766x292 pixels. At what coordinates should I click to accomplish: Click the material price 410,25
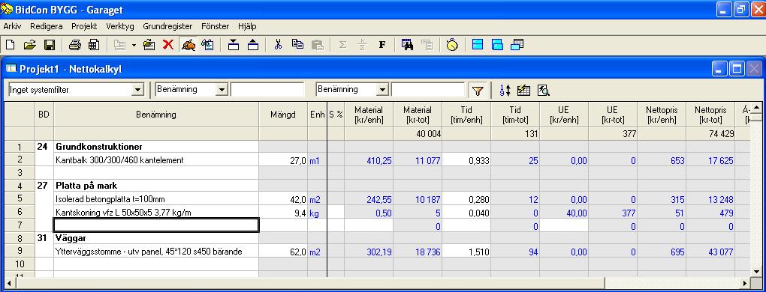(x=369, y=159)
